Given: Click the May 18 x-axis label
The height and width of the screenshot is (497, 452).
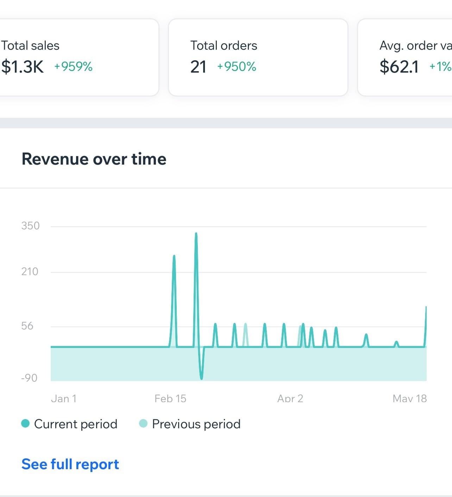Looking at the screenshot, I should pos(409,398).
